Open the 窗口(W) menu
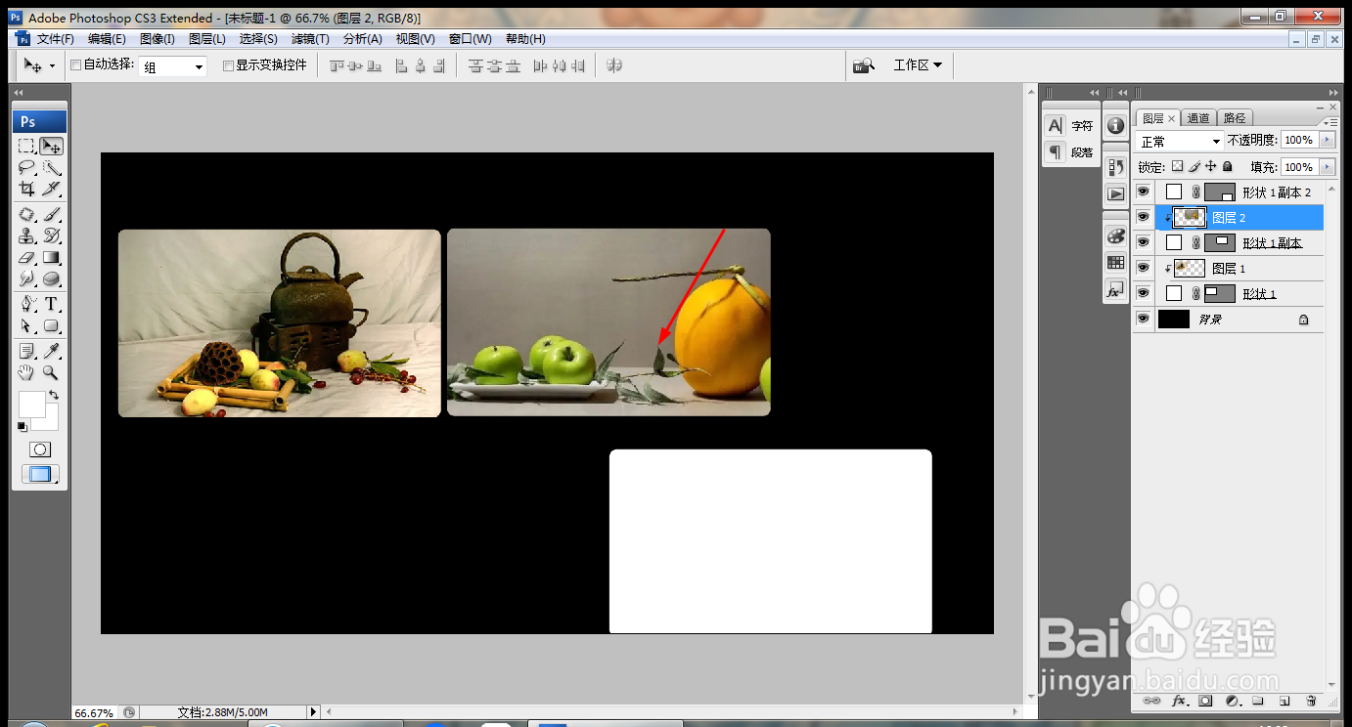The image size is (1352, 727). click(x=471, y=39)
